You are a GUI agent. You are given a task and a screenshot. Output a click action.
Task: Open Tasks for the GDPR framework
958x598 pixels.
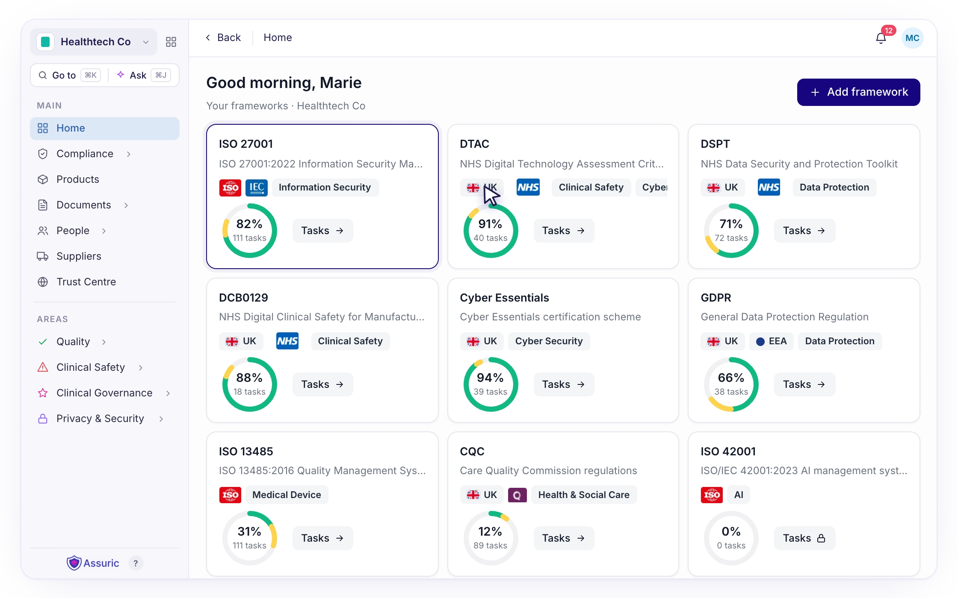804,384
